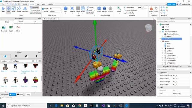Open the Toolbox Creations lightbulb tab
This screenshot has width=192, height=108.
(37, 56)
